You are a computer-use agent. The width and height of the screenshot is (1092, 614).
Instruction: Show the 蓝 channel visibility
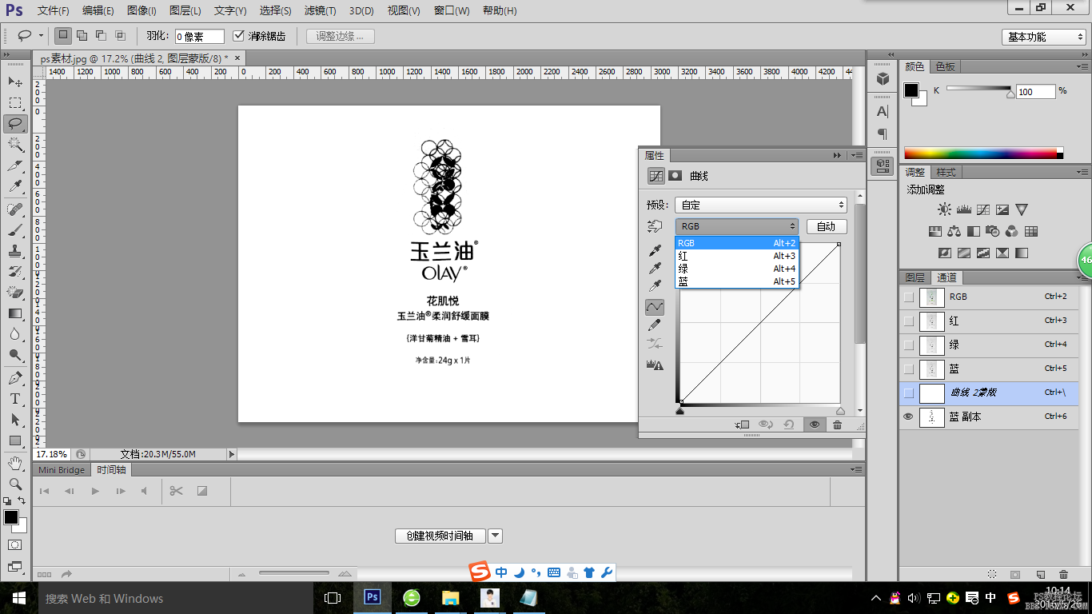coord(908,369)
